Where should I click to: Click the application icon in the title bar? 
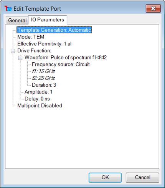[8, 9]
